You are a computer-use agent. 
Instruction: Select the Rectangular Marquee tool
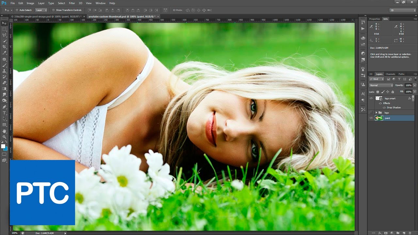tap(4, 29)
